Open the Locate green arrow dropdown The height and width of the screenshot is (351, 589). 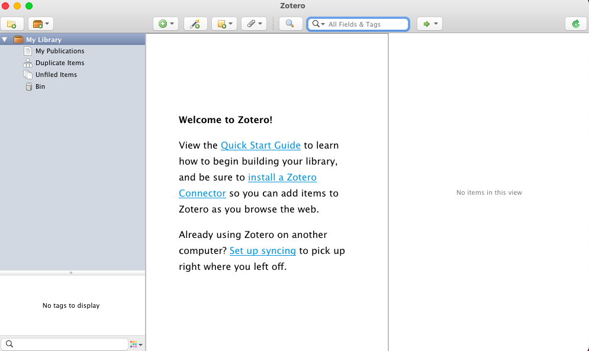[430, 24]
